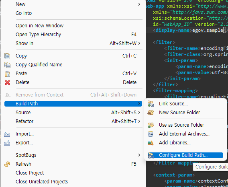
Task: Open the Refactor menu entry
Action: click(73, 121)
